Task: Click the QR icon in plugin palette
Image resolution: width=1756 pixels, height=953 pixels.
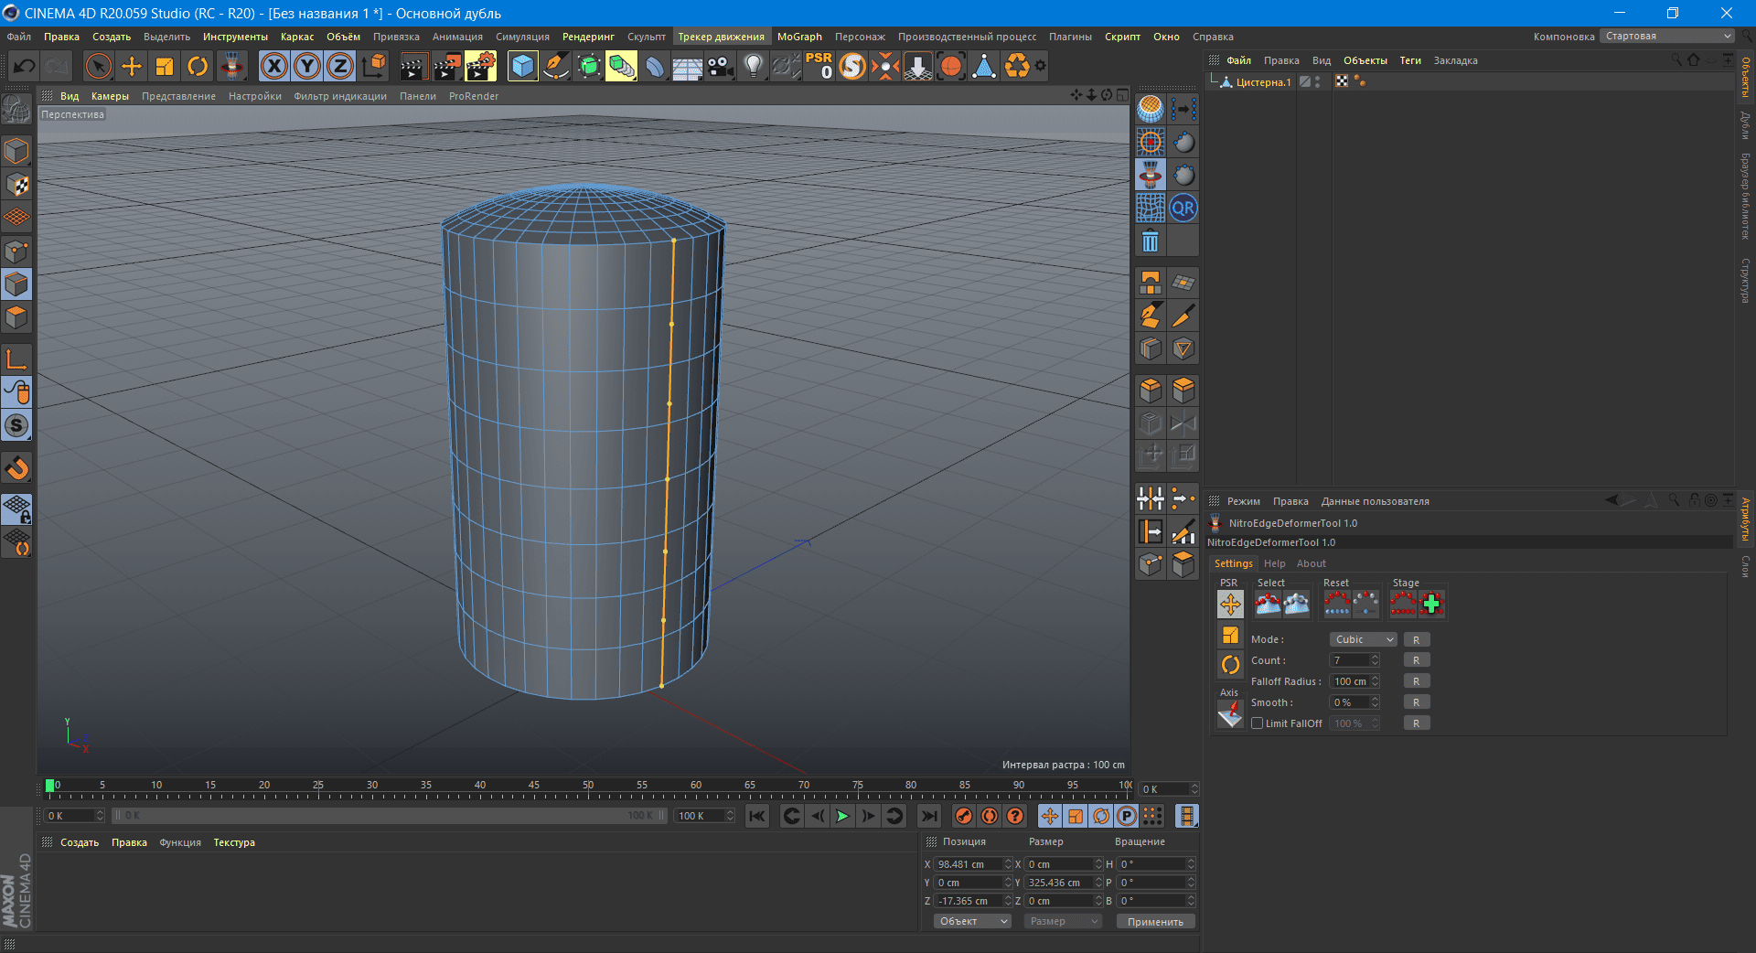Action: pos(1183,208)
